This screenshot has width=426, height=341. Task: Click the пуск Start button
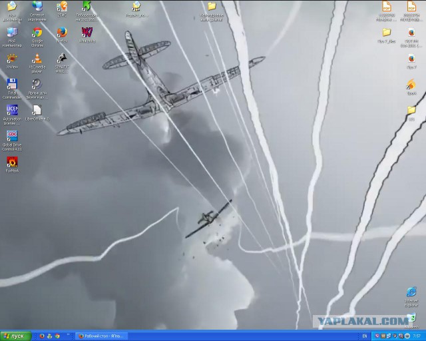(x=16, y=336)
